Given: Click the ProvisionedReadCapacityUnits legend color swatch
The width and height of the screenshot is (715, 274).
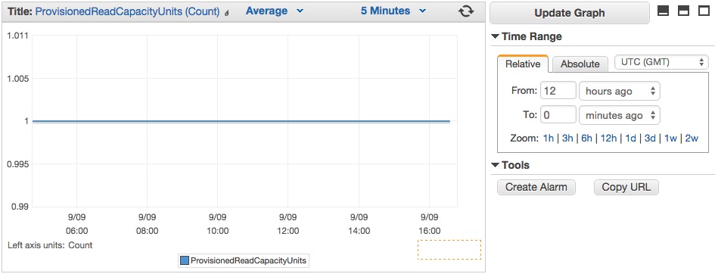Looking at the screenshot, I should point(184,261).
